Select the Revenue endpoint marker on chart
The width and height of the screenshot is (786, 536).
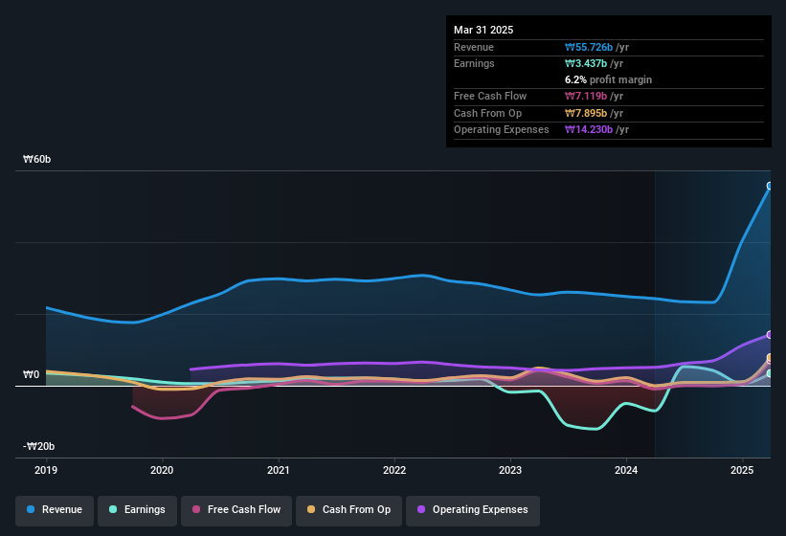point(770,186)
